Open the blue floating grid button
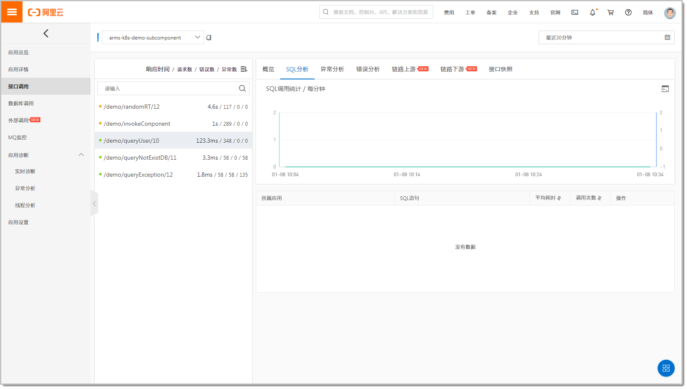Screen dimensions: 687x389 tap(666, 368)
